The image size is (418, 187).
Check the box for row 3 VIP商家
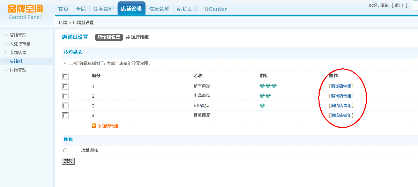[65, 106]
